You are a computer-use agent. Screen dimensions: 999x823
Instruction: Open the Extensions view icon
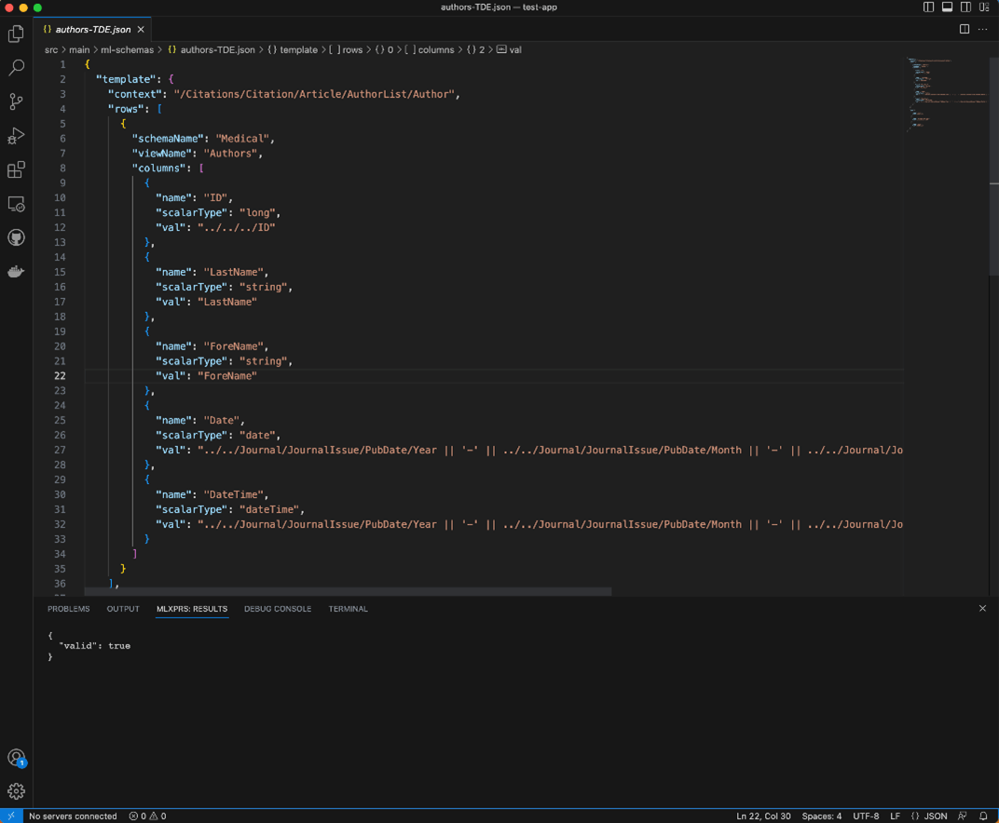pyautogui.click(x=16, y=170)
